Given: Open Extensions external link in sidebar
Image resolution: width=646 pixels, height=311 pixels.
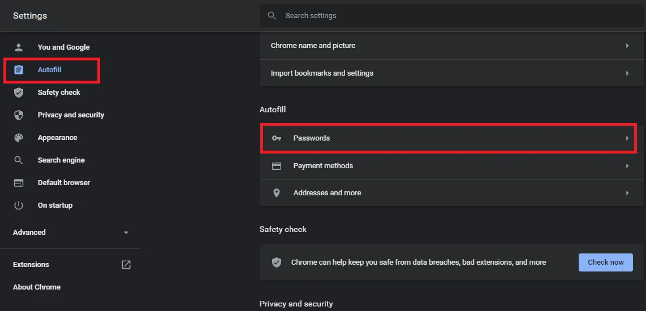Looking at the screenshot, I should pos(126,265).
